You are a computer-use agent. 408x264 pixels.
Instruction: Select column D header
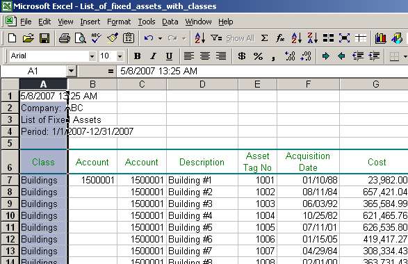click(202, 84)
